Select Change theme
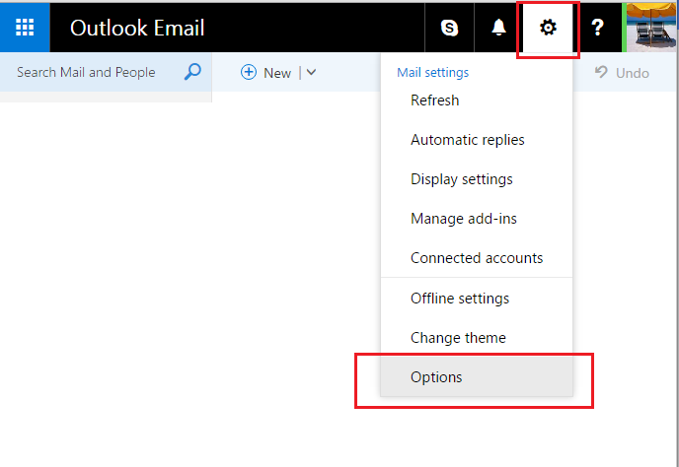679x467 pixels. point(477,338)
